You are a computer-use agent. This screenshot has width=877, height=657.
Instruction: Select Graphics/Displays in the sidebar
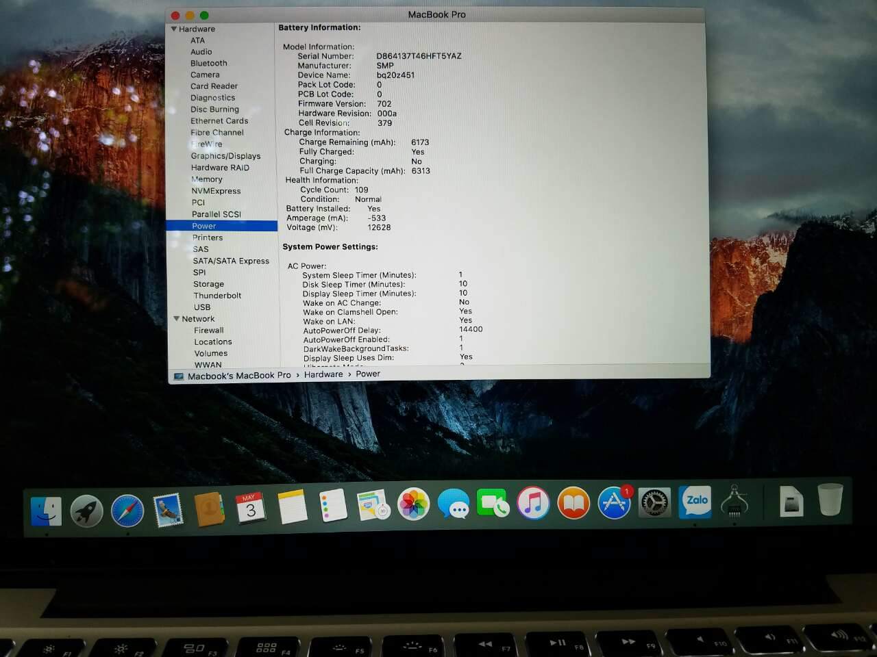point(225,156)
